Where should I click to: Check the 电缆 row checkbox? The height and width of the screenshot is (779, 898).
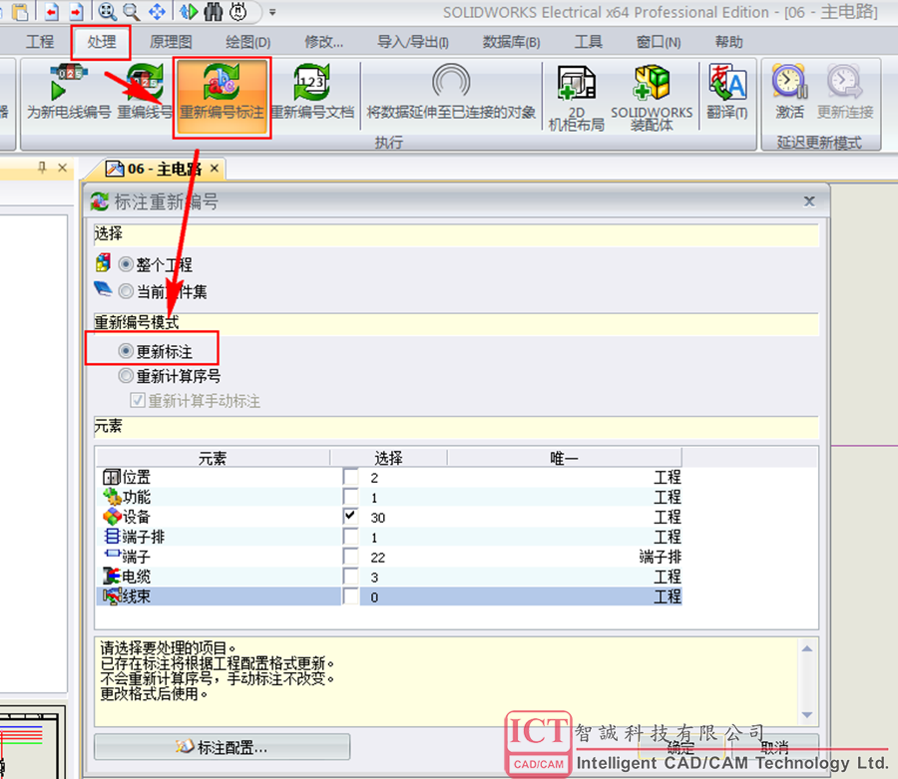350,577
